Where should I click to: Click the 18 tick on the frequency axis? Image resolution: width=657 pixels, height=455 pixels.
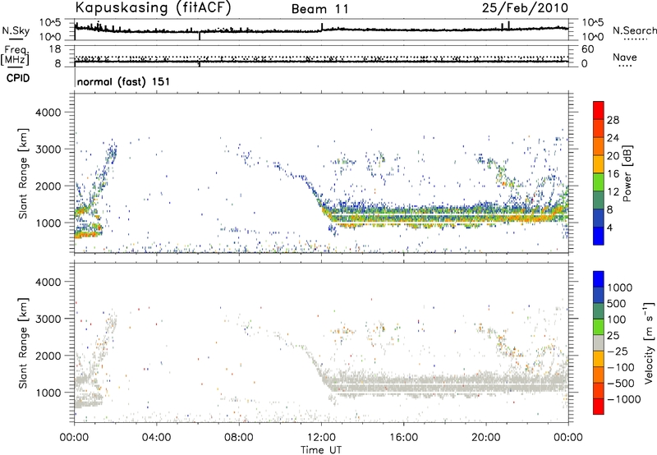[55, 49]
